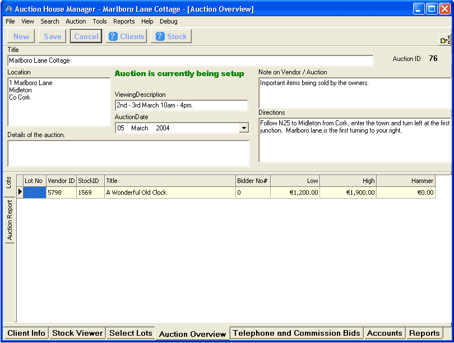Open the Stock lookup button
This screenshot has width=454, height=343.
171,36
